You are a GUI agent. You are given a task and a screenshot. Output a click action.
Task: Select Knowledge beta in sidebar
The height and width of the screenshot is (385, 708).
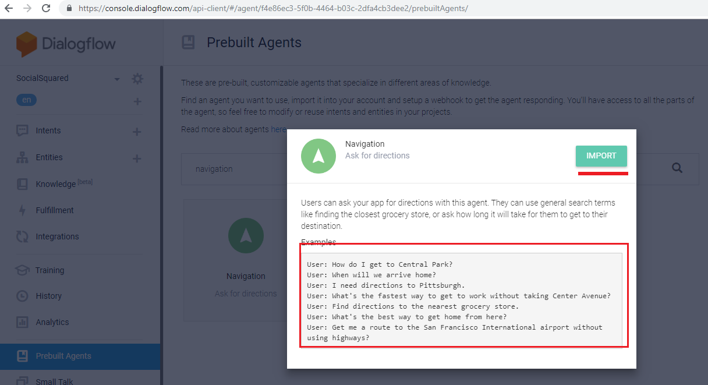(x=56, y=184)
